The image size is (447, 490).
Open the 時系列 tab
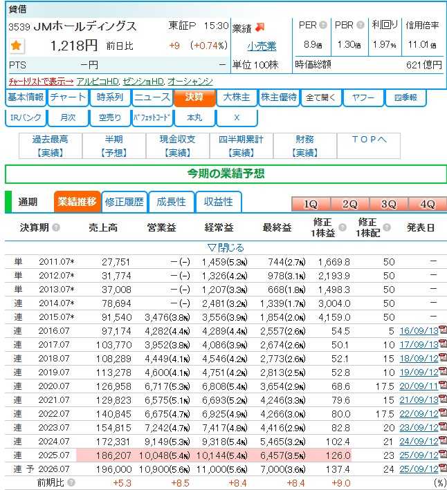click(110, 98)
